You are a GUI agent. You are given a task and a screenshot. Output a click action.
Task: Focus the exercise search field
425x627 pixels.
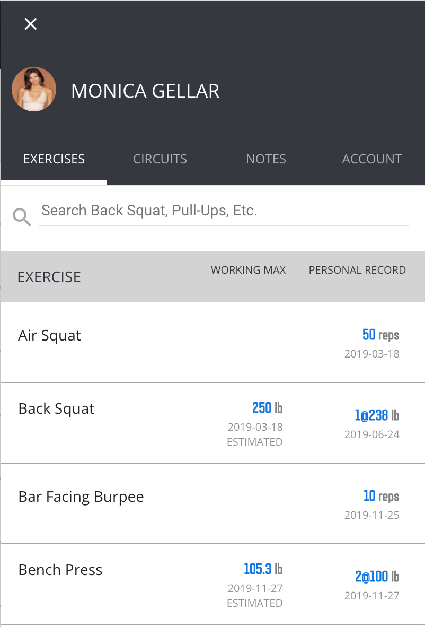[x=224, y=211]
